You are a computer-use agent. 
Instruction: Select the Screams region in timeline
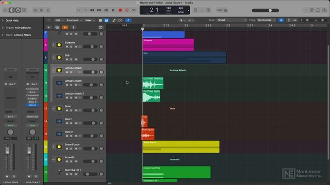point(168,45)
